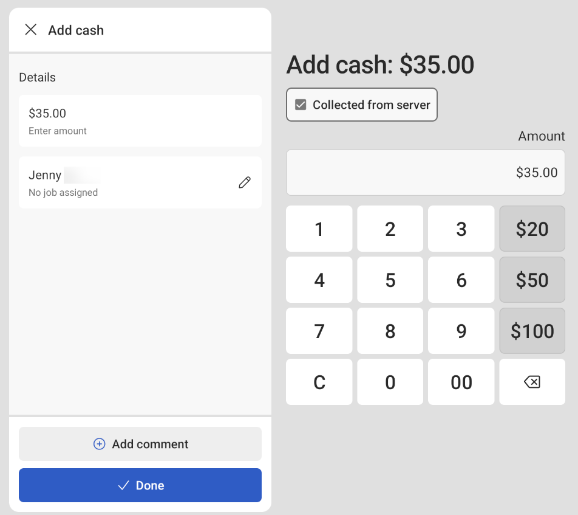Tap keypad digit 3
This screenshot has height=515, width=578.
click(x=461, y=229)
